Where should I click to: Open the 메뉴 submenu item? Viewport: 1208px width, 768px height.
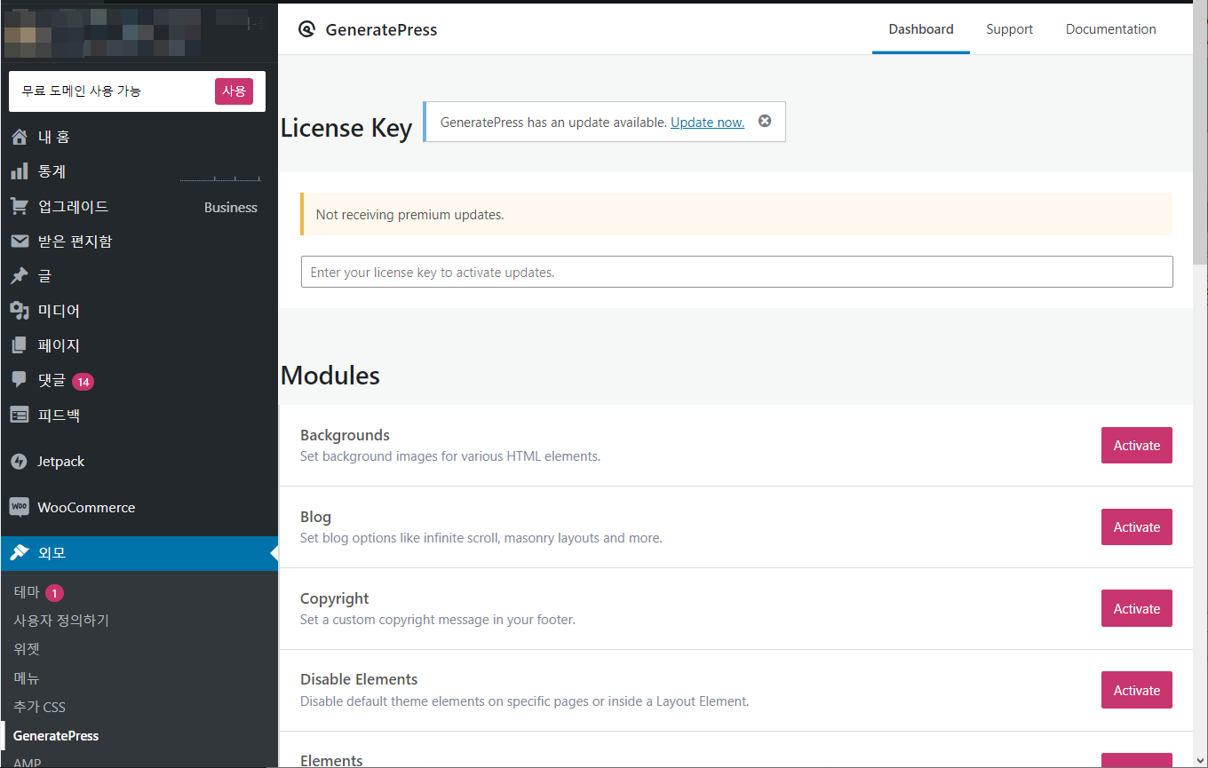point(27,678)
